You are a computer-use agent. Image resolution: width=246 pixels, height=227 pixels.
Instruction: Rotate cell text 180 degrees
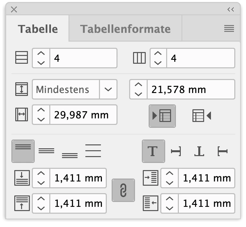click(199, 151)
